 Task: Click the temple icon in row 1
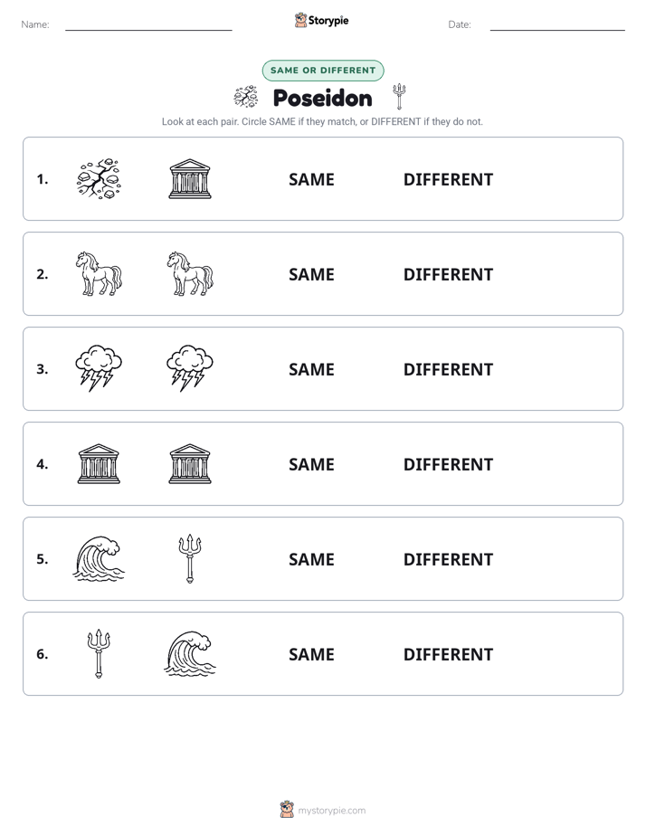(x=190, y=178)
